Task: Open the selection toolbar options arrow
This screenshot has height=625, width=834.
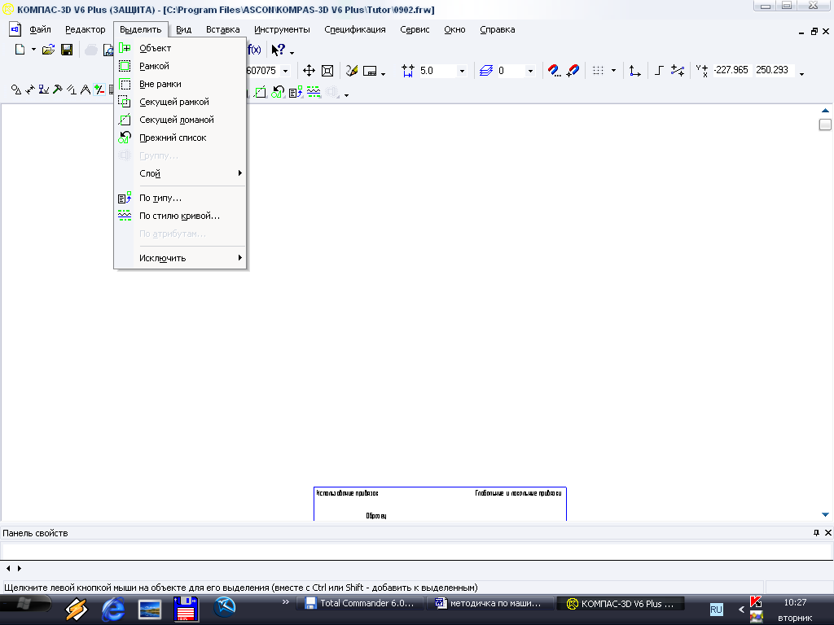Action: [x=347, y=95]
